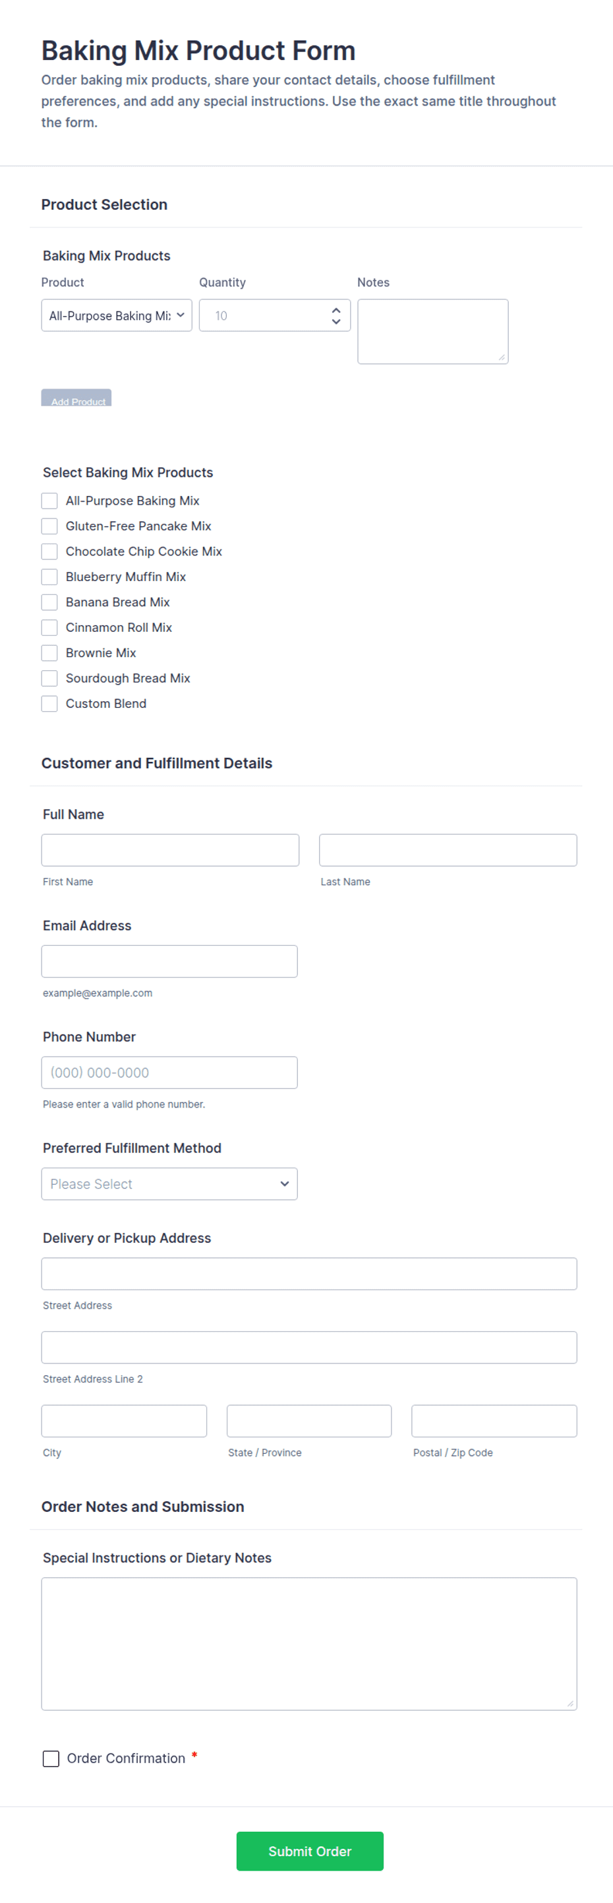Click the Last Name field
Viewport: 613px width, 1903px height.
[448, 850]
